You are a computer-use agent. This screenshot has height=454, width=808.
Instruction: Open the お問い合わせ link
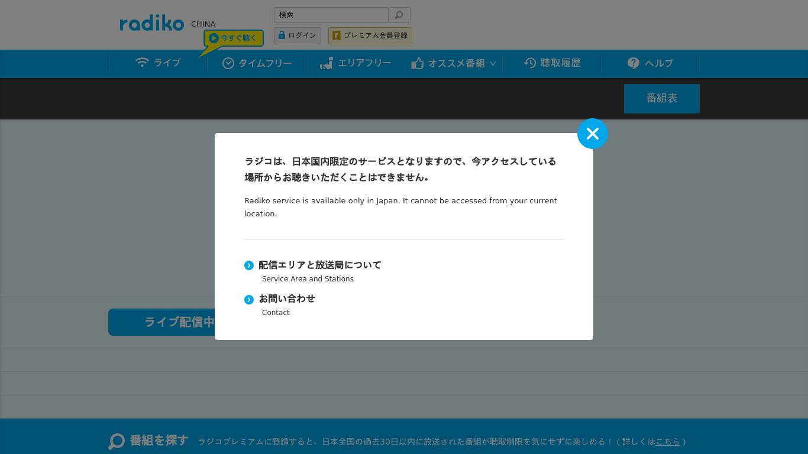pyautogui.click(x=287, y=299)
